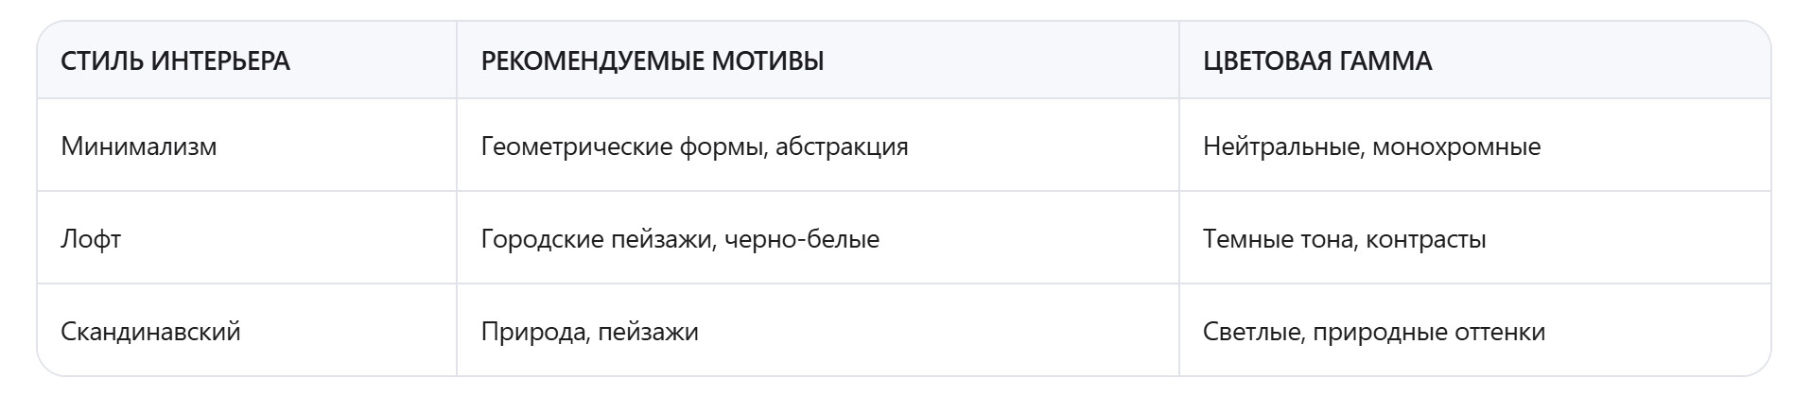Click the 'Рекомендуемые мотивы' column header
This screenshot has height=396, width=1794.
653,61
